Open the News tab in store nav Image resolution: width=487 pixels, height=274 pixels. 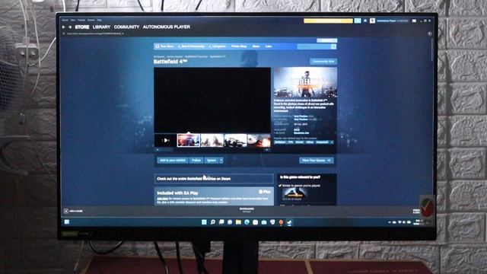tap(256, 46)
